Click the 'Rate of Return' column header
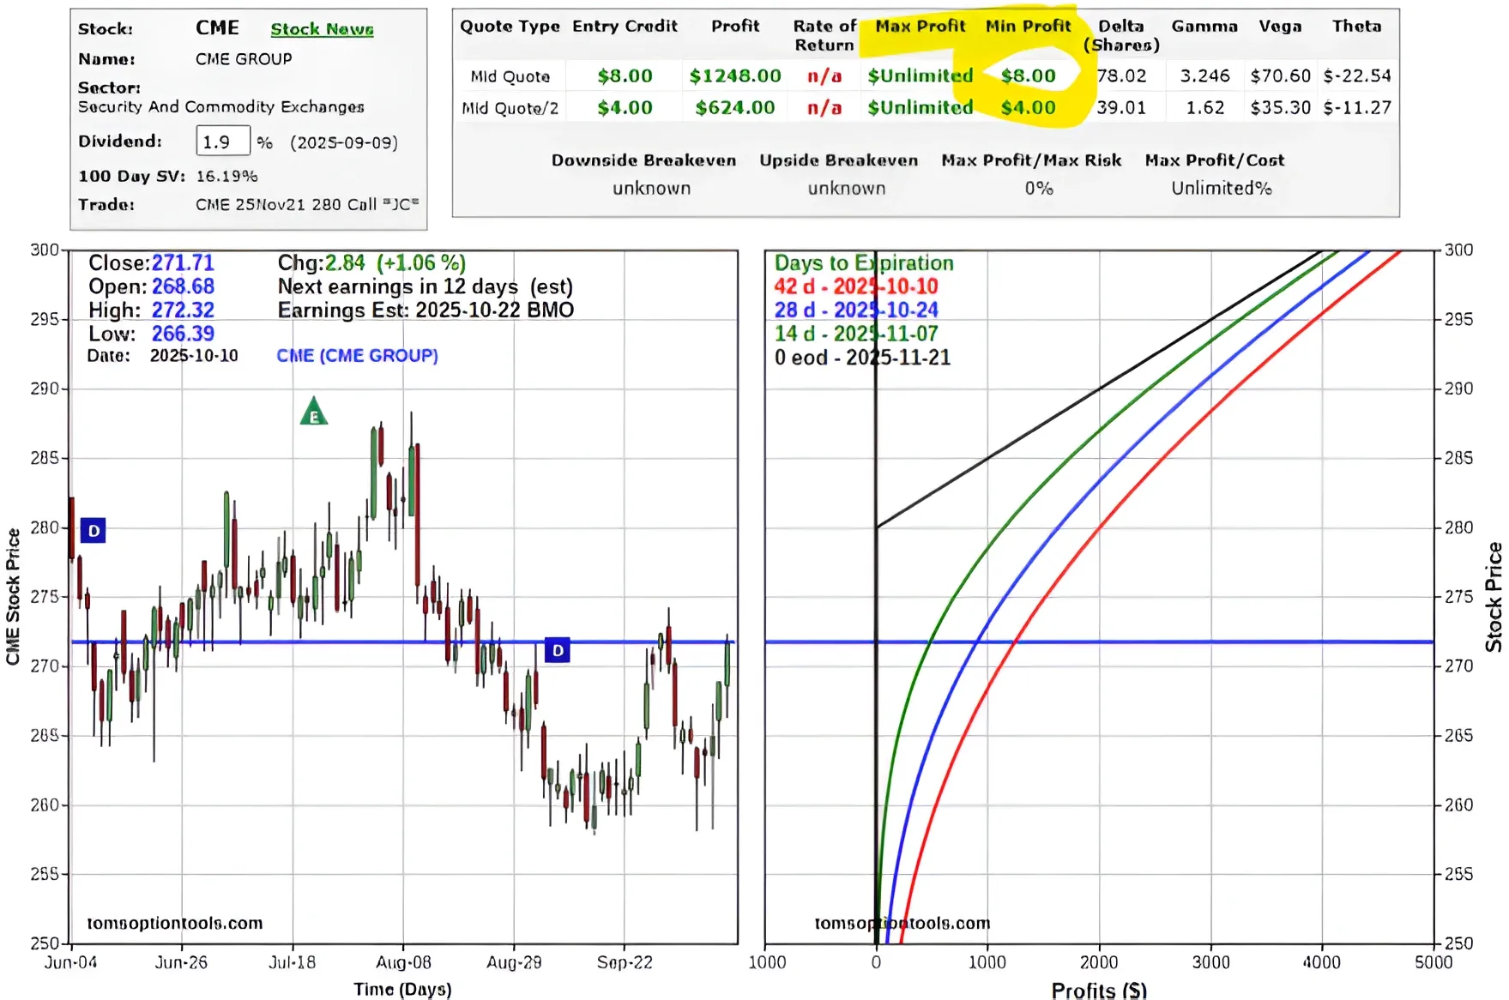This screenshot has width=1509, height=1000. click(x=824, y=35)
